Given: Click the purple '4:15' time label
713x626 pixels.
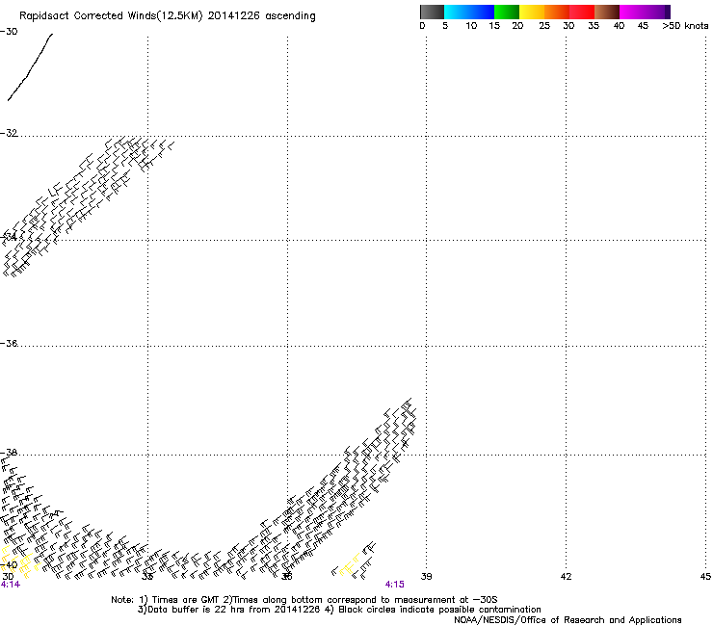Looking at the screenshot, I should pyautogui.click(x=395, y=585).
